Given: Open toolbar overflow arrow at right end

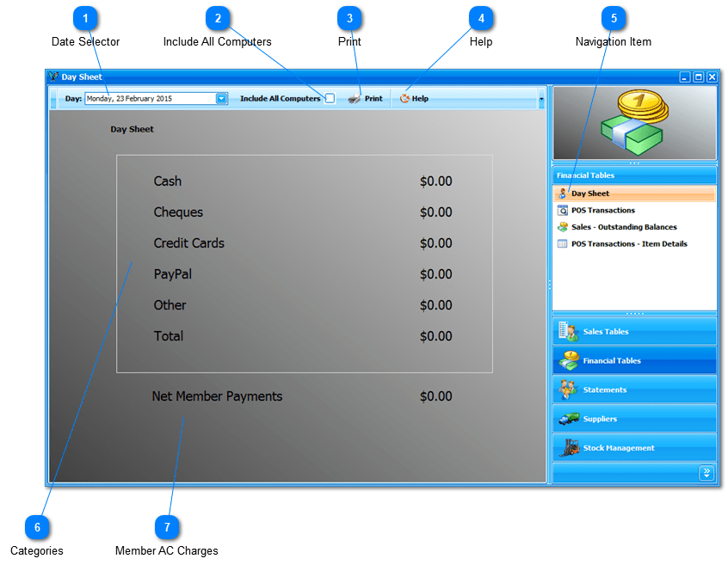Looking at the screenshot, I should (541, 99).
